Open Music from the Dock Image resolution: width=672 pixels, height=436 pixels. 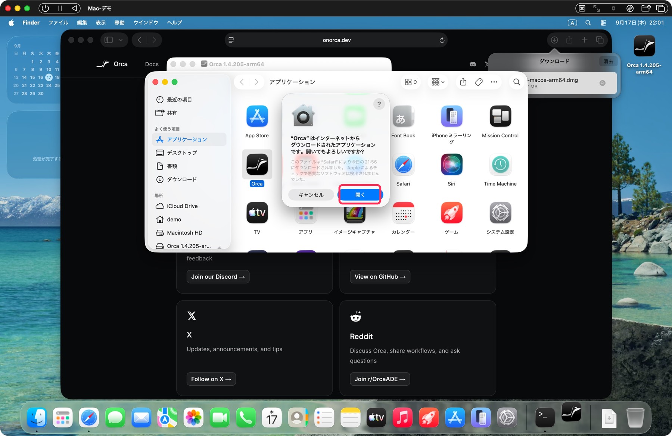(x=402, y=417)
